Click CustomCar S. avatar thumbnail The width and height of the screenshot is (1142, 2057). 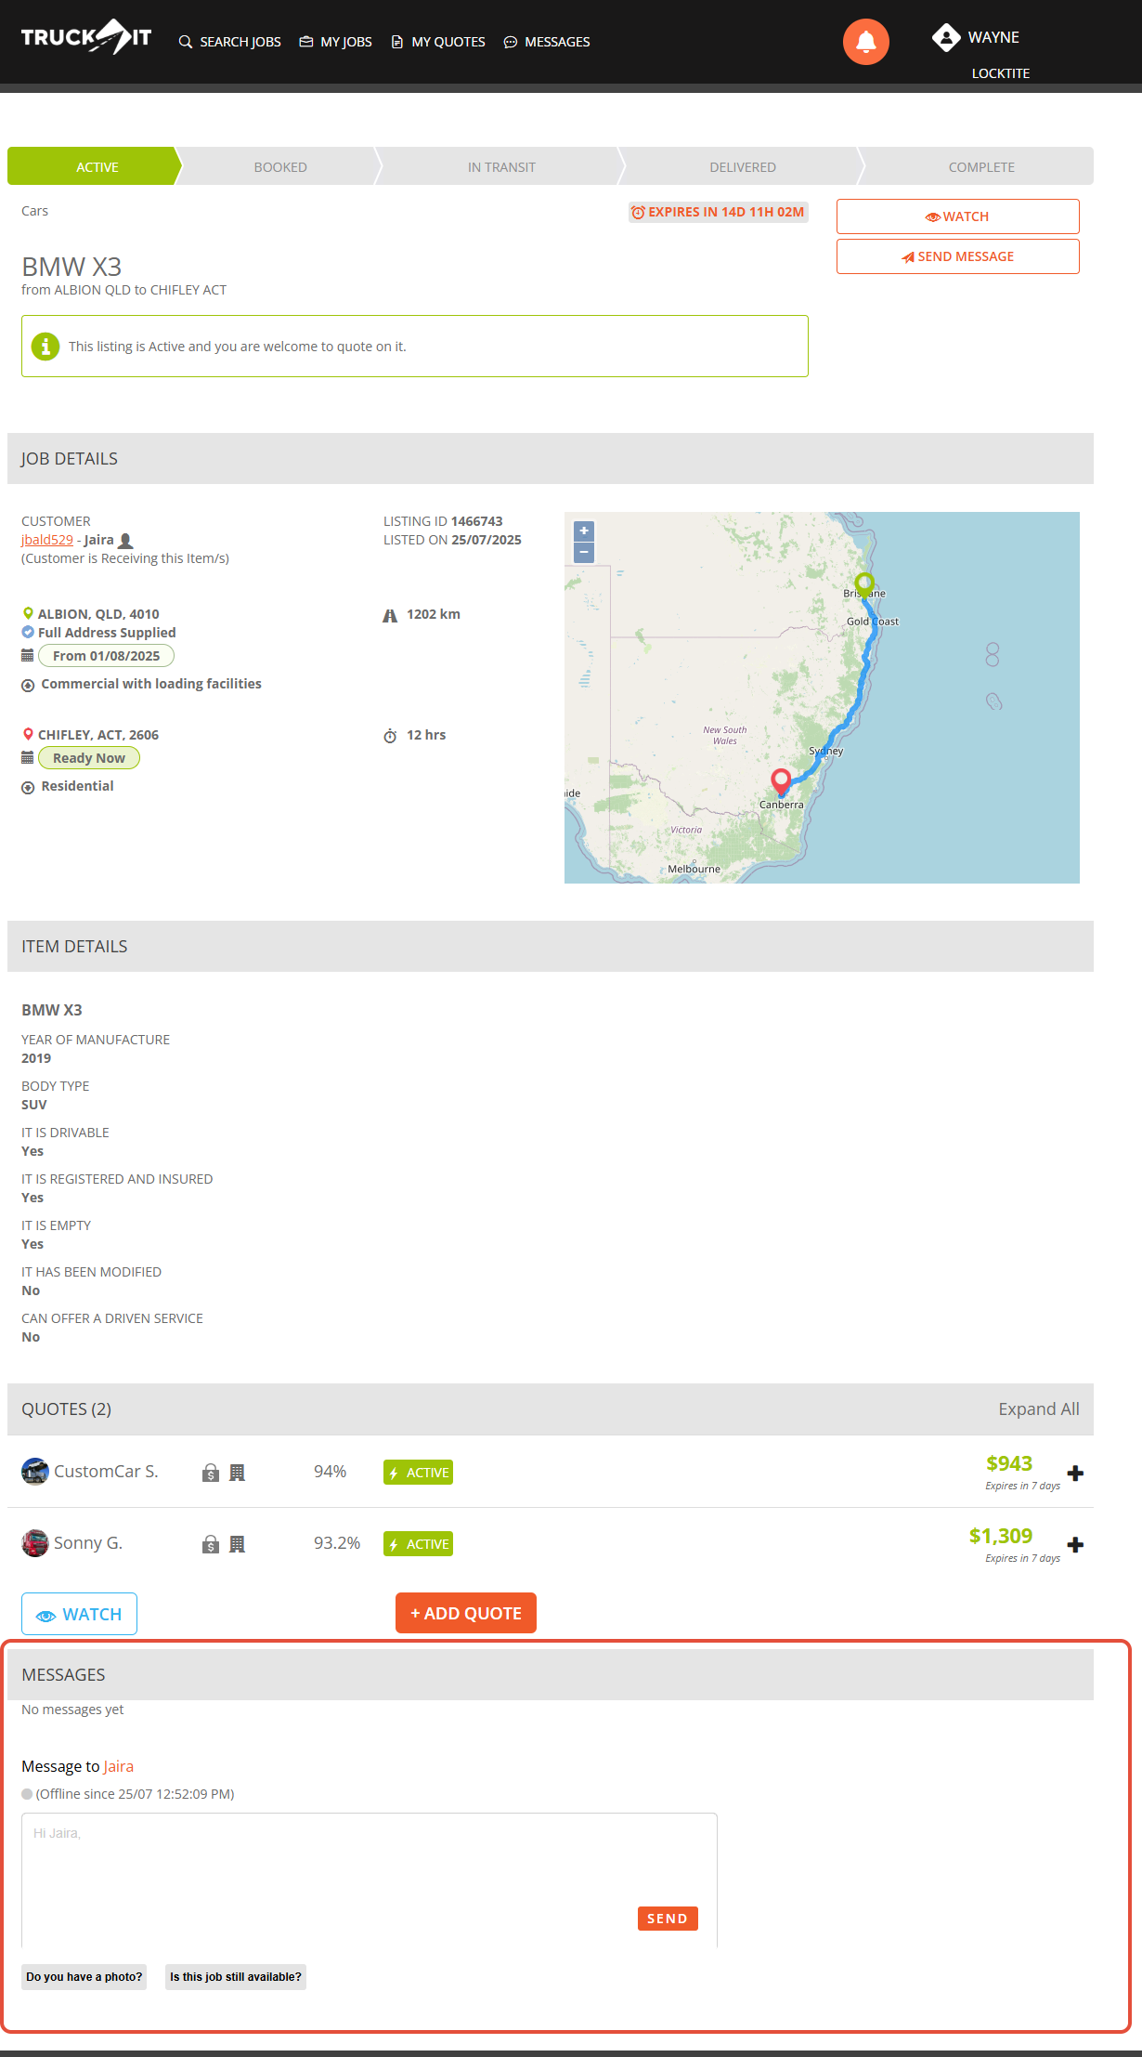(x=35, y=1472)
